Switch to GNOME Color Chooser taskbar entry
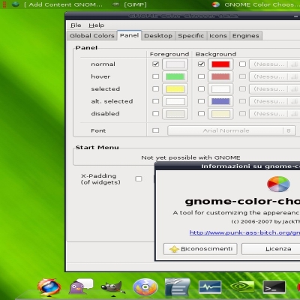Image resolution: width=300 pixels, height=300 pixels. coord(256,4)
